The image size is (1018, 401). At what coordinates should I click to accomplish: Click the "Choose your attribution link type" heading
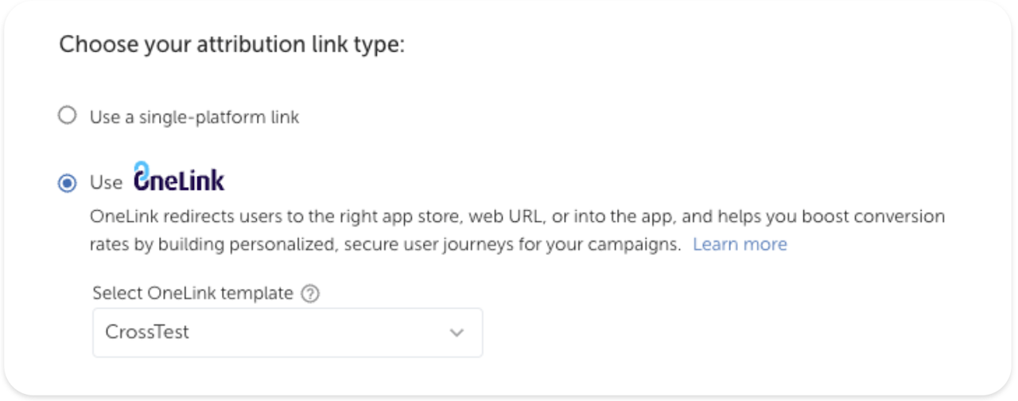click(232, 45)
